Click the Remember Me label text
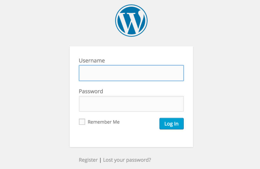The image size is (260, 169). point(104,122)
